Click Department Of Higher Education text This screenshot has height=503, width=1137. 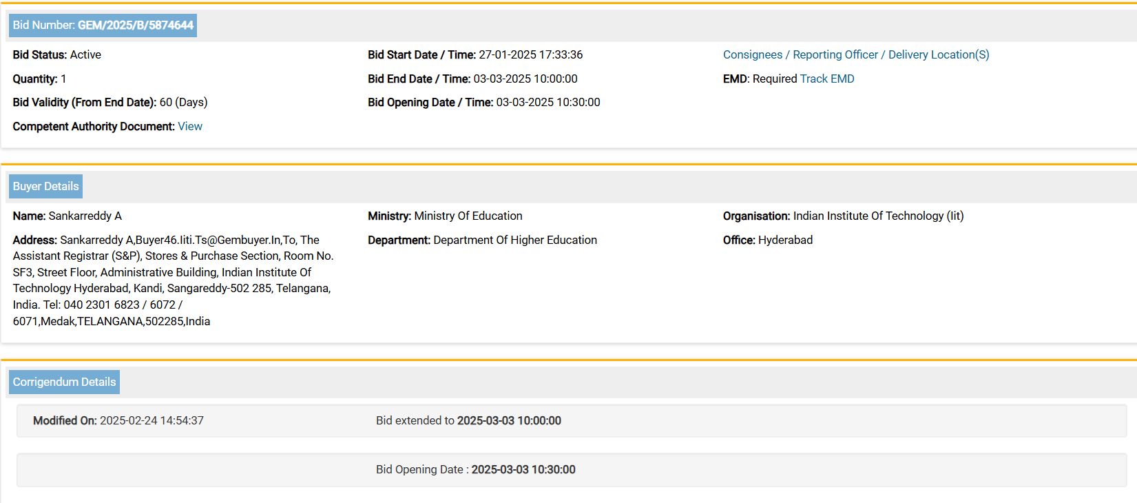[x=515, y=240]
